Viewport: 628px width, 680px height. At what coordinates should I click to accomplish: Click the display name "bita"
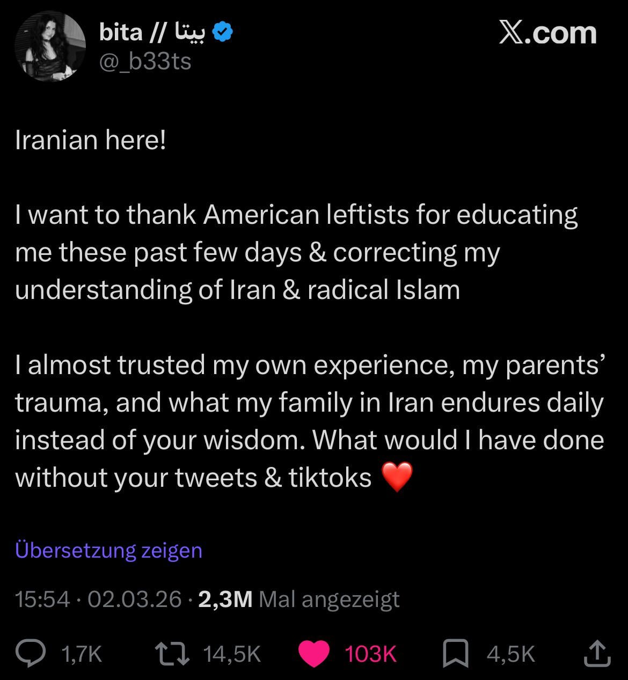pyautogui.click(x=121, y=33)
